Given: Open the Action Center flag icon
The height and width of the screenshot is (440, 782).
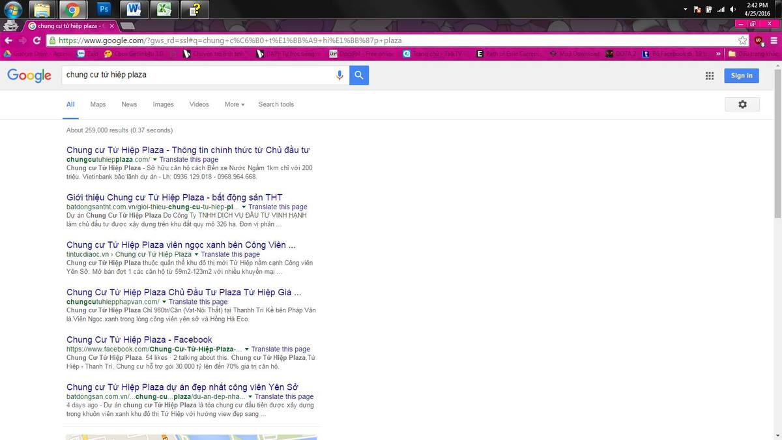Looking at the screenshot, I should (x=697, y=10).
